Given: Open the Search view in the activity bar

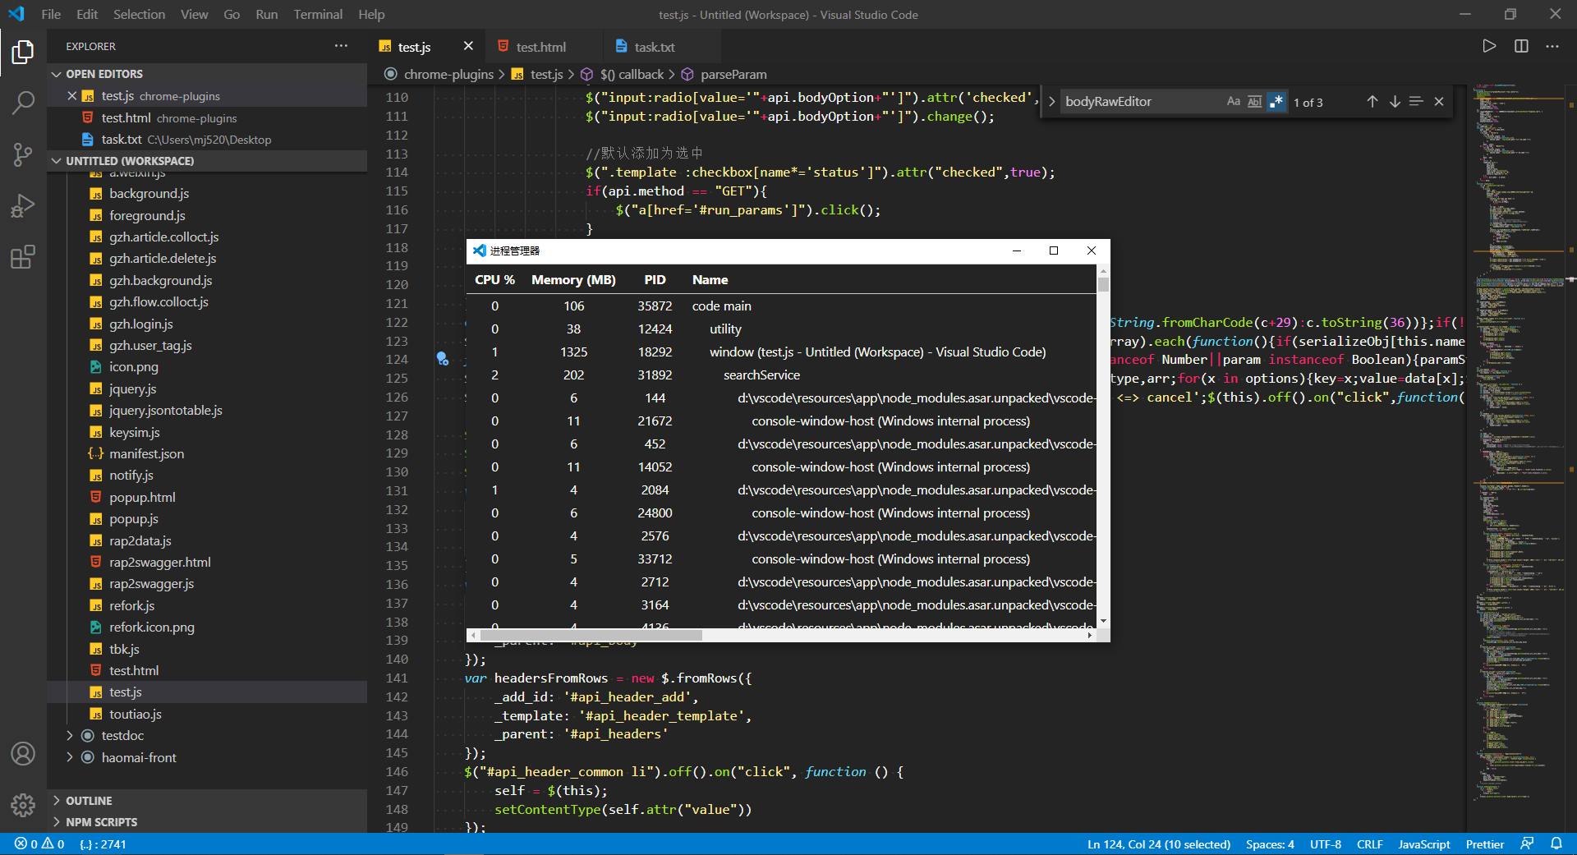Looking at the screenshot, I should coord(22,103).
